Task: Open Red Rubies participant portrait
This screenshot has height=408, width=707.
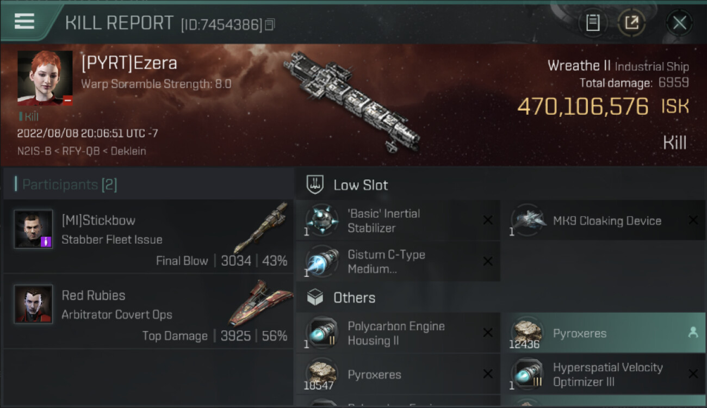Action: (x=34, y=304)
